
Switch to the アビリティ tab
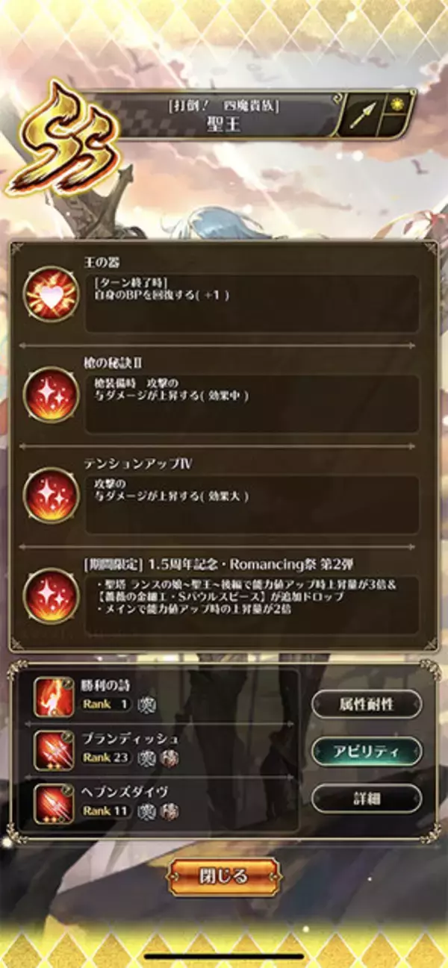coord(367,751)
